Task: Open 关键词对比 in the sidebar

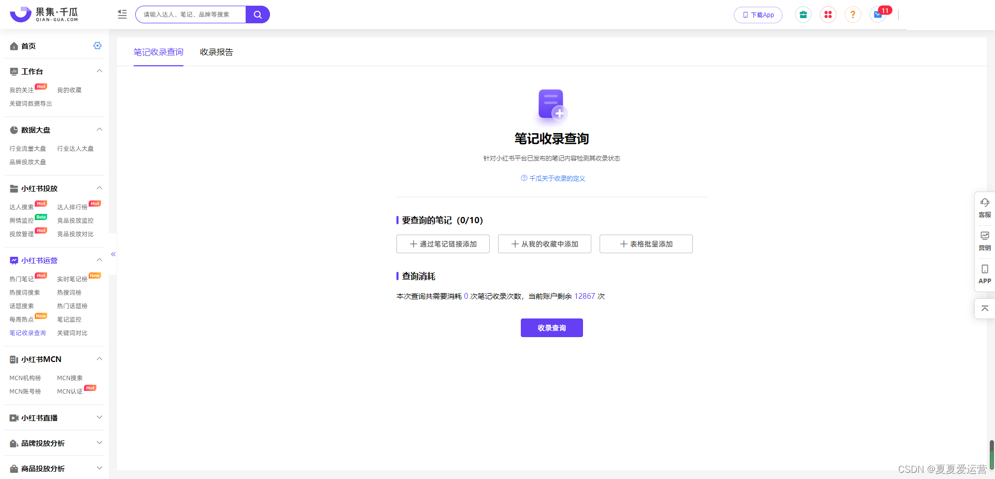Action: click(72, 333)
